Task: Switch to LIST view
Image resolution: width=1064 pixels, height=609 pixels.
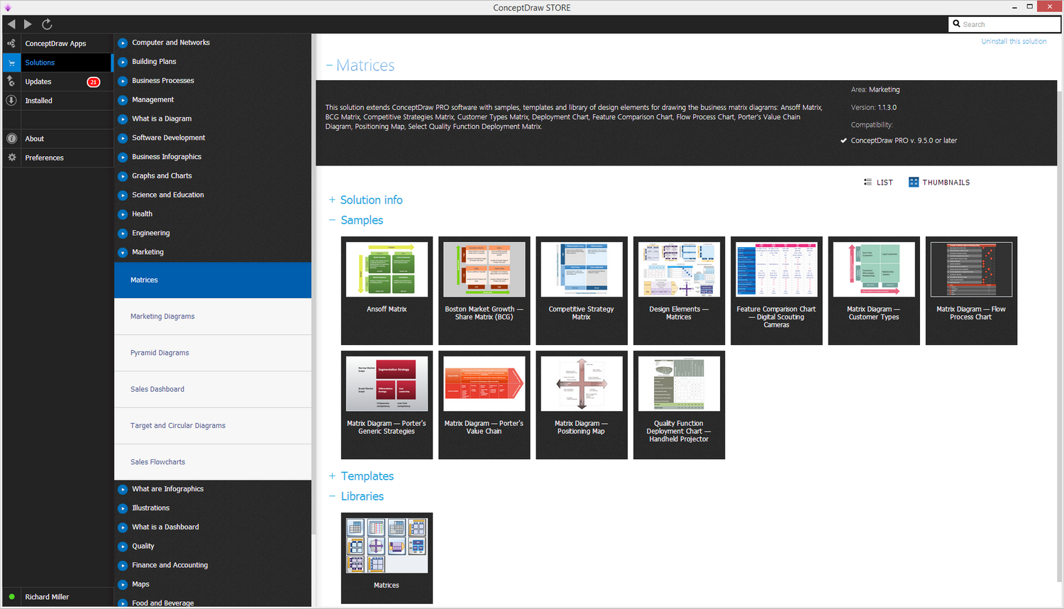Action: 878,182
